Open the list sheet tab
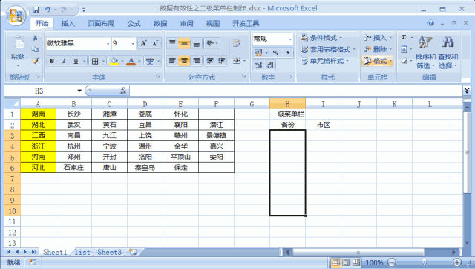 (x=82, y=252)
